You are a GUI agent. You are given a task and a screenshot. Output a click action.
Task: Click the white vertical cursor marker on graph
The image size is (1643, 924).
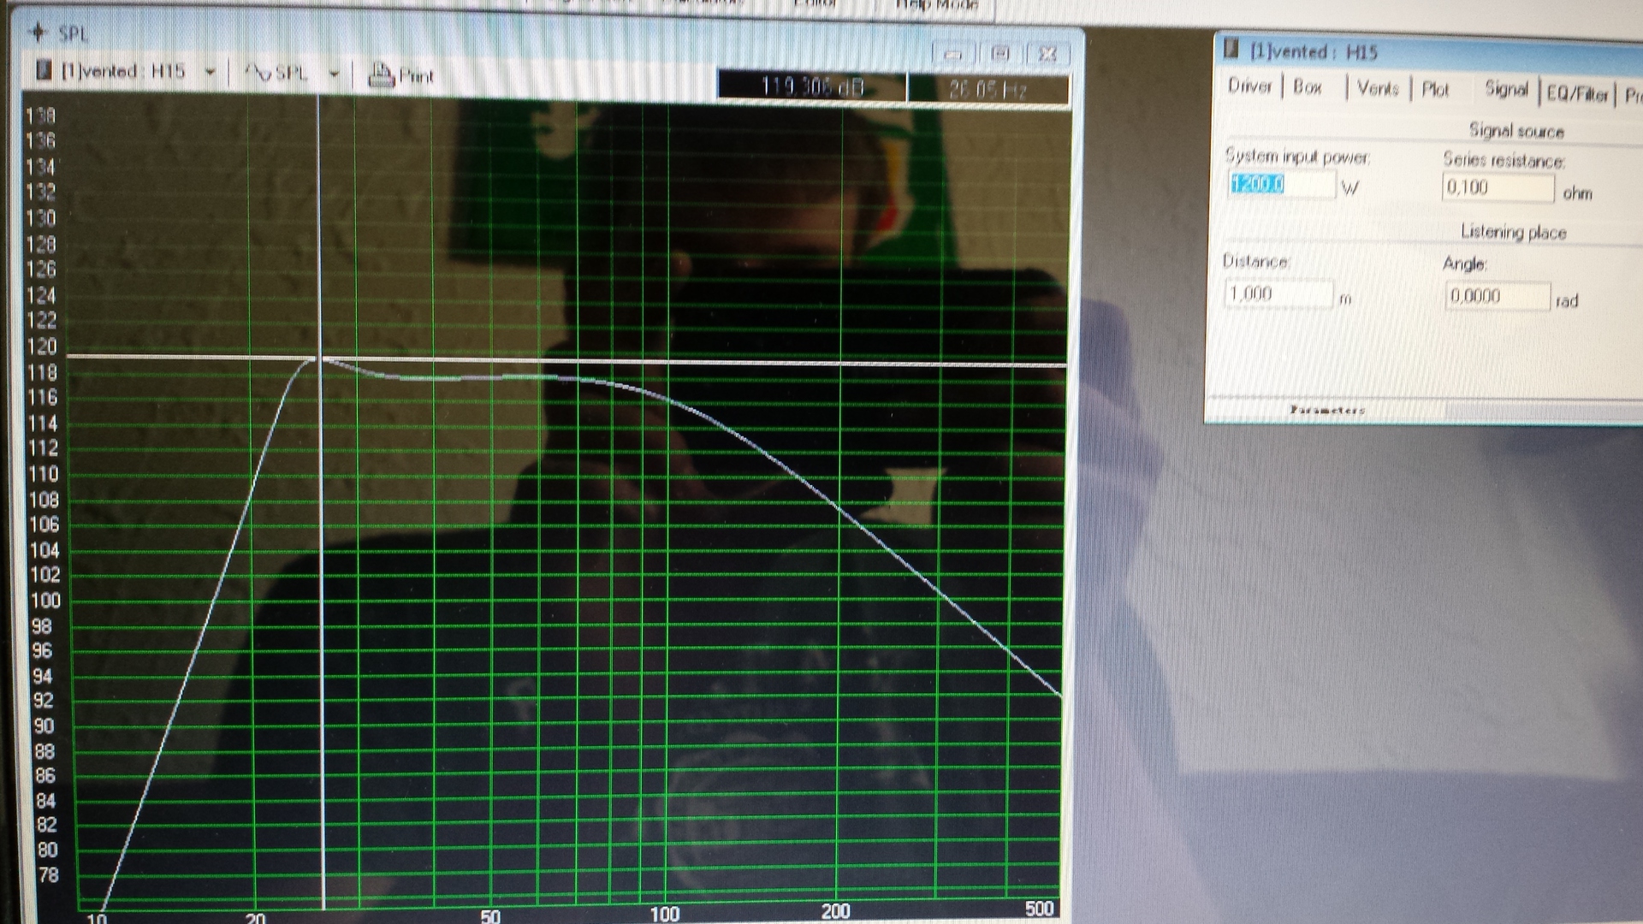(x=322, y=599)
